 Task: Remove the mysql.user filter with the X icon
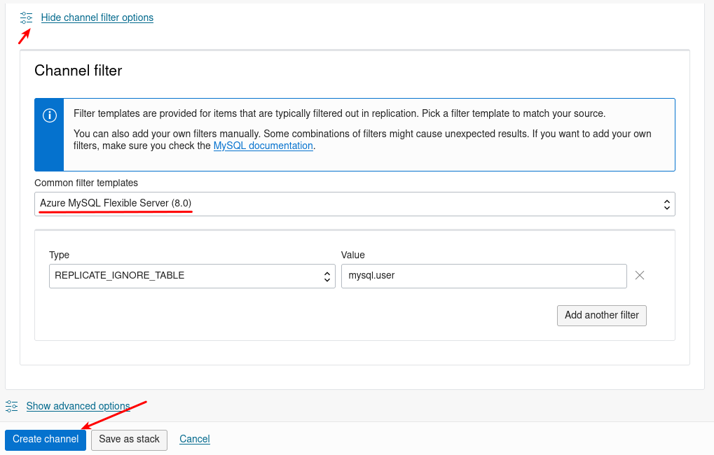pyautogui.click(x=640, y=275)
